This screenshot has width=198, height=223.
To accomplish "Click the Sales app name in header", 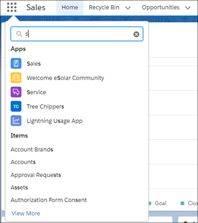I will (x=36, y=7).
